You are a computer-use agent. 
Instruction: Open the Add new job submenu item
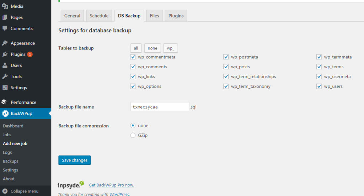pyautogui.click(x=15, y=143)
